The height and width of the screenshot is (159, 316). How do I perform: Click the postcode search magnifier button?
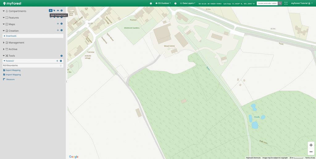280,3
